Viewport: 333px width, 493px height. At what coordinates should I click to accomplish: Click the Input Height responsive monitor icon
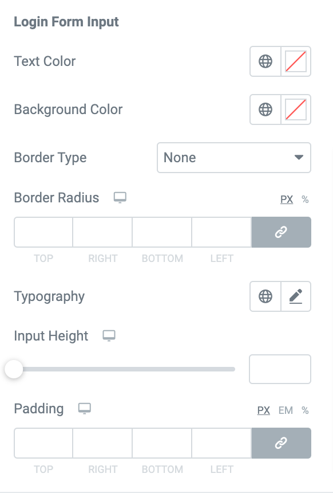click(109, 336)
